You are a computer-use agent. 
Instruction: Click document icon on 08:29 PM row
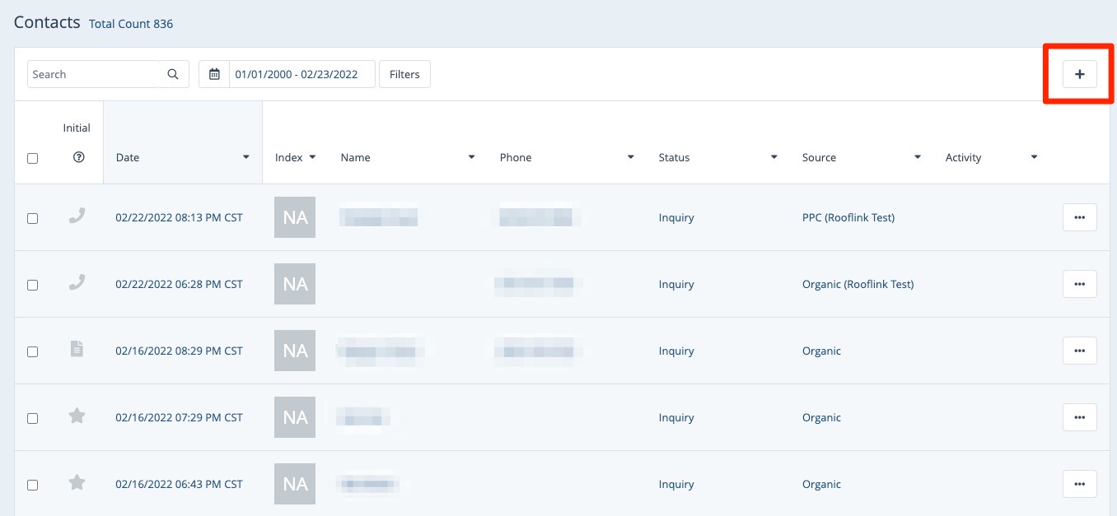(77, 350)
